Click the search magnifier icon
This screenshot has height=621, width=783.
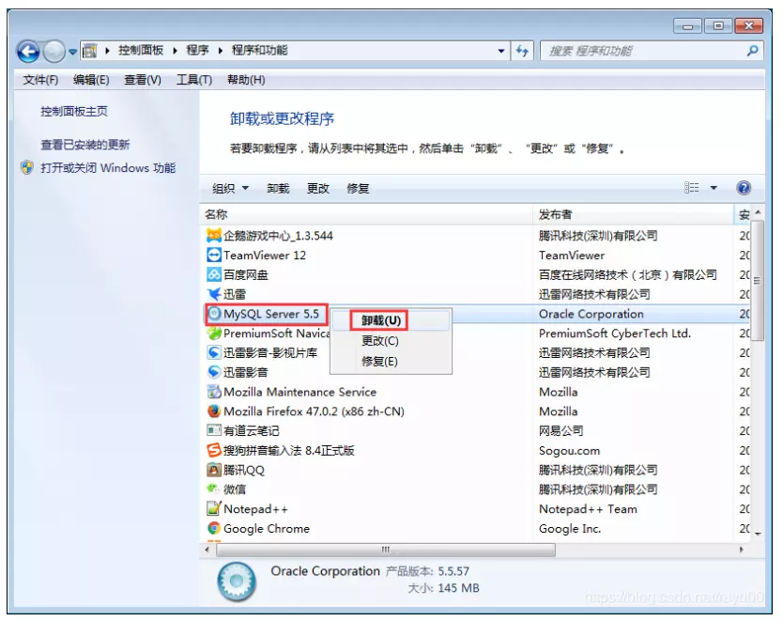[x=753, y=51]
